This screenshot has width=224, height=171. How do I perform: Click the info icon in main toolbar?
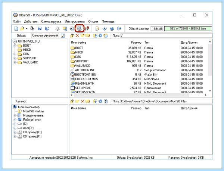[105, 29]
